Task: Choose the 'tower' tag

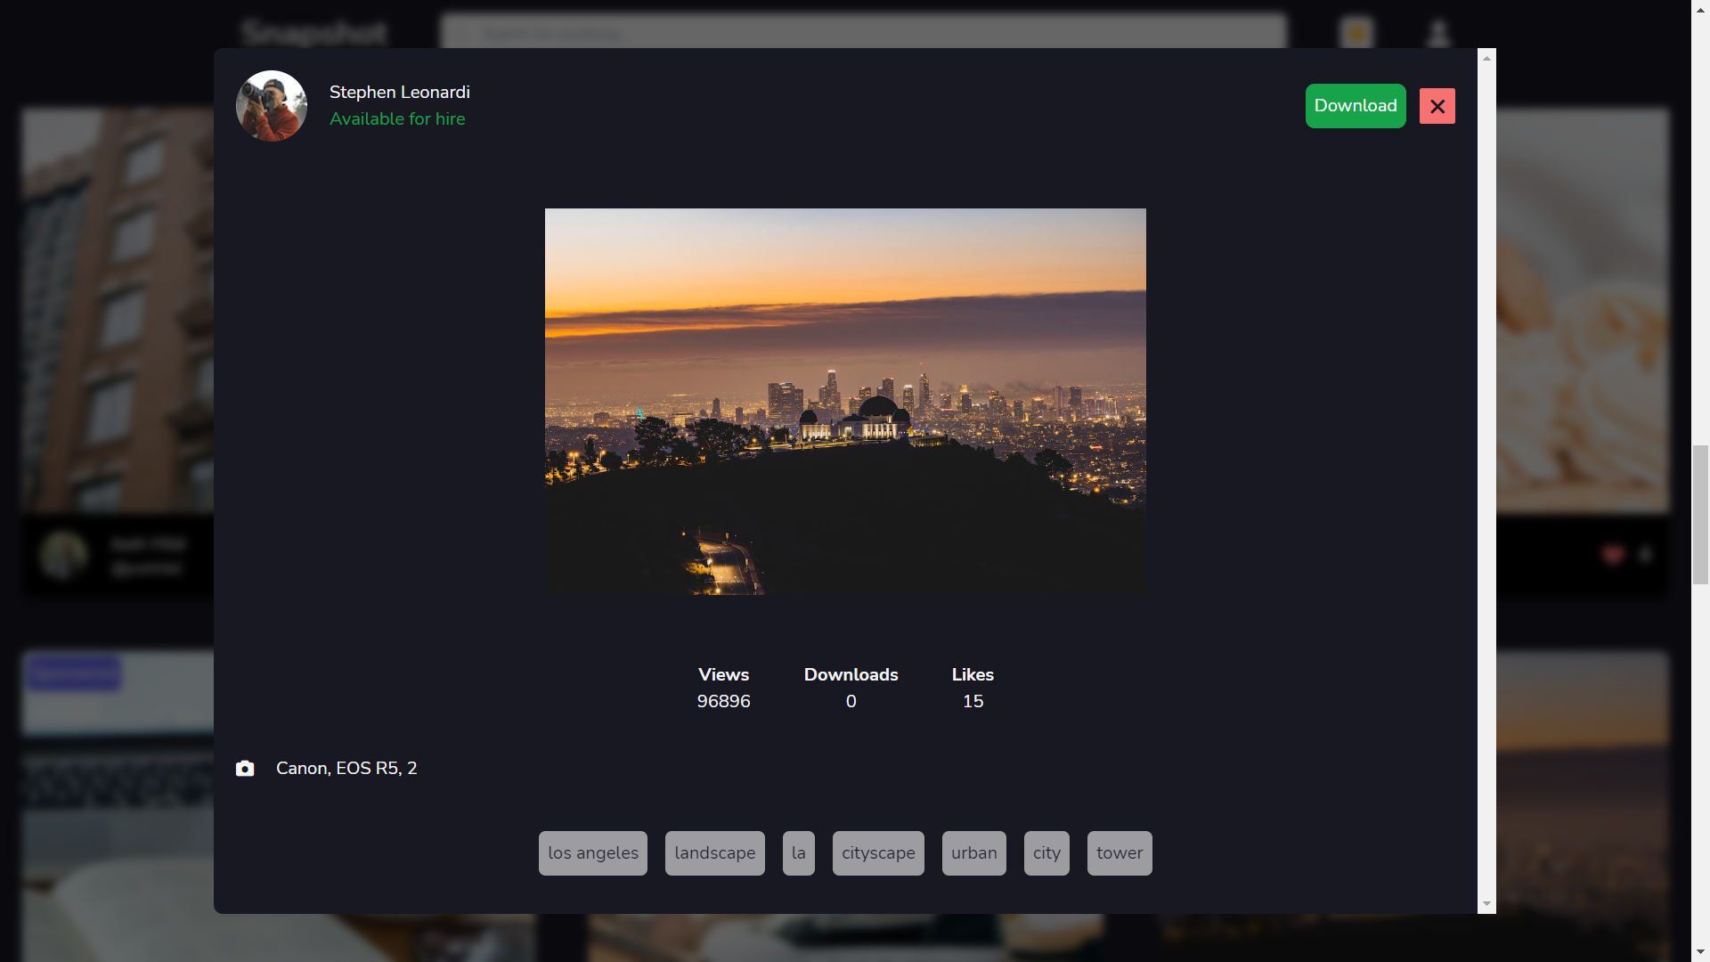Action: click(x=1120, y=853)
